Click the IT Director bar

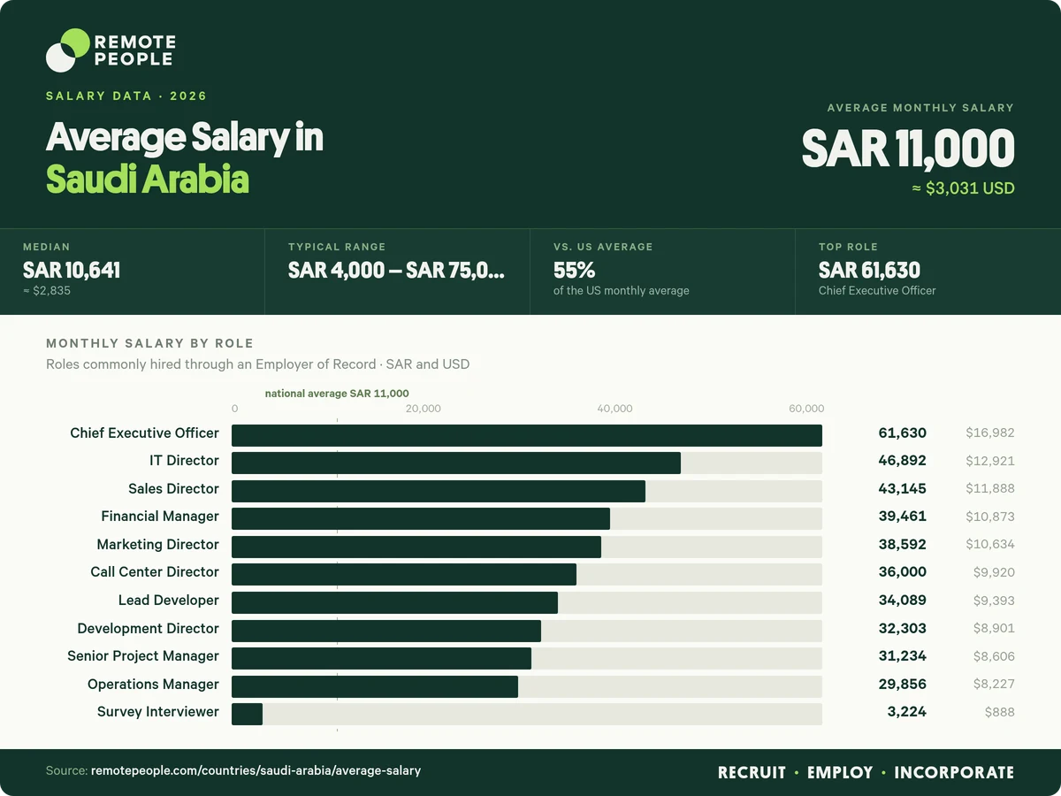[x=456, y=463]
